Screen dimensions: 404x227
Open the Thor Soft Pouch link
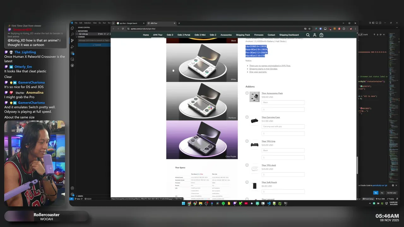point(269,182)
